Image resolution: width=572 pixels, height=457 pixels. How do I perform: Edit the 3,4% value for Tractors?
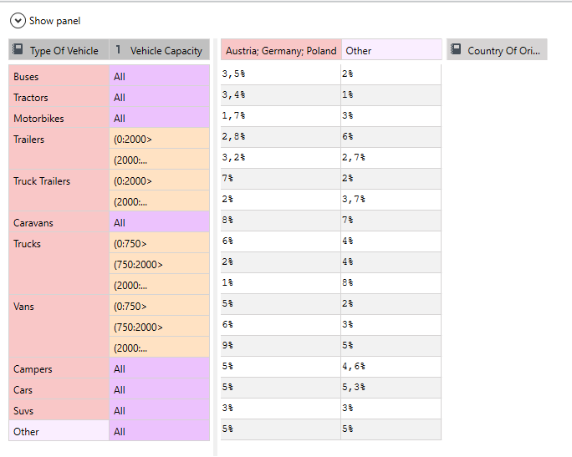[280, 95]
